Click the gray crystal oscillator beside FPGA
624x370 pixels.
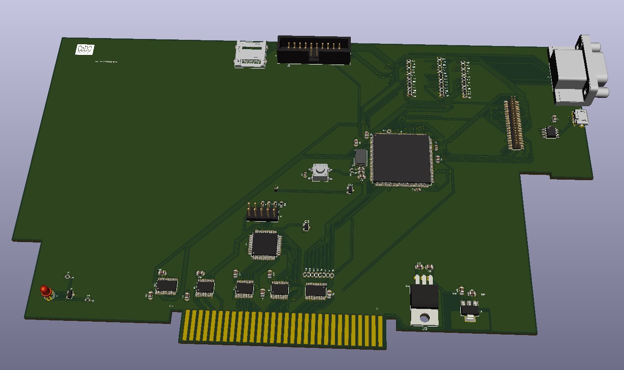pos(361,157)
